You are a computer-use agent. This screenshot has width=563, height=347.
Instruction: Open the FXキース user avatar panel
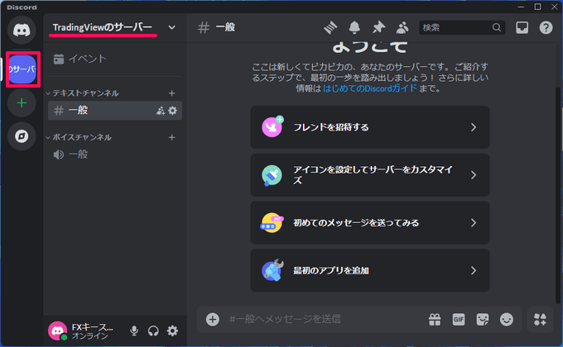[57, 330]
